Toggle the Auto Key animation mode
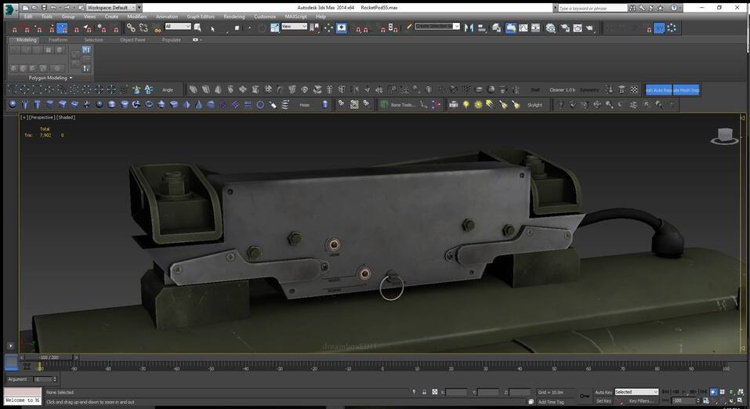Viewport: 750px width, 409px height. 603,392
